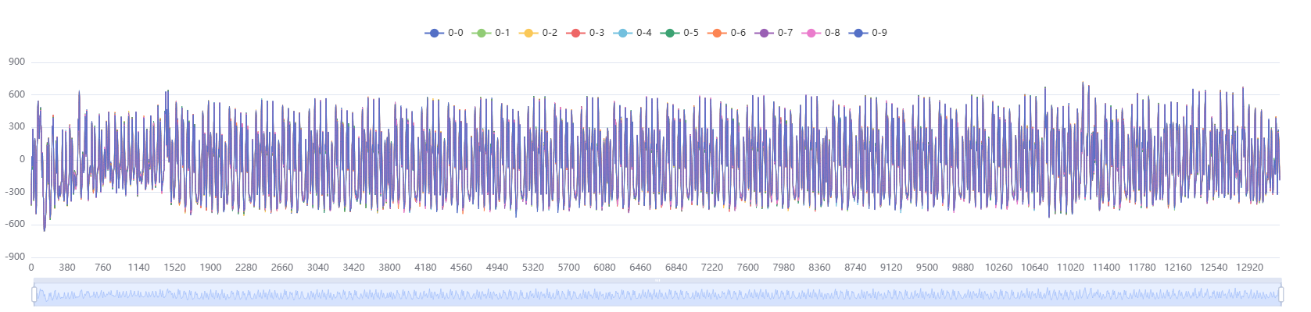The height and width of the screenshot is (312, 1311).
Task: Click the red 0-3 legend marker
Action: point(576,33)
